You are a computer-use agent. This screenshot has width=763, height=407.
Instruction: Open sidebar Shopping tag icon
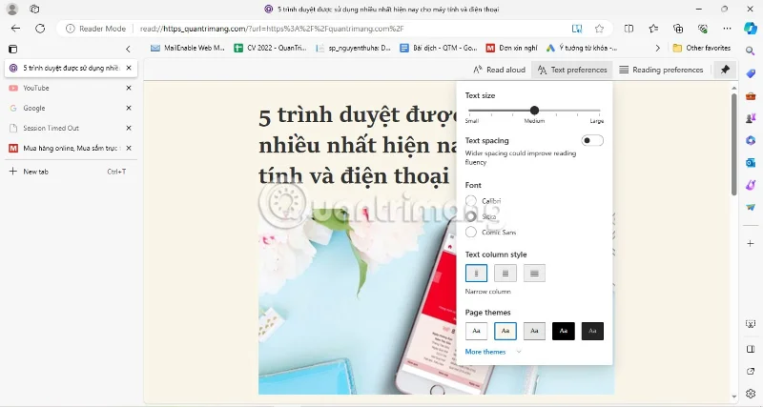coord(751,73)
